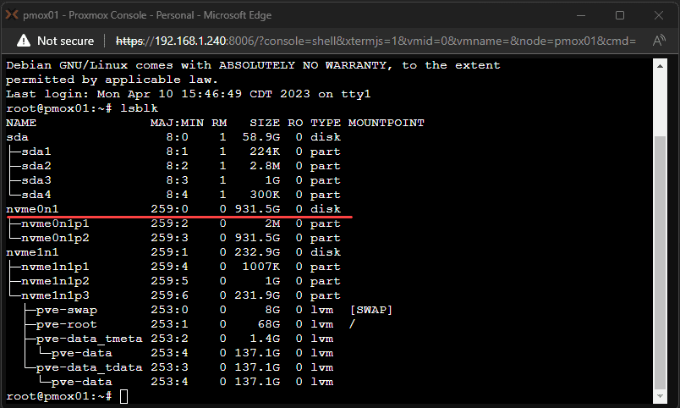Click the terminal scrollbar up arrow
680x408 pixels.
point(660,66)
